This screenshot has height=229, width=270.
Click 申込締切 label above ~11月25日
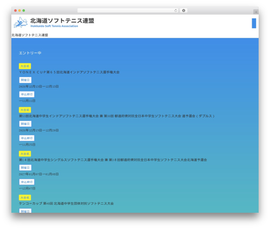click(x=26, y=138)
